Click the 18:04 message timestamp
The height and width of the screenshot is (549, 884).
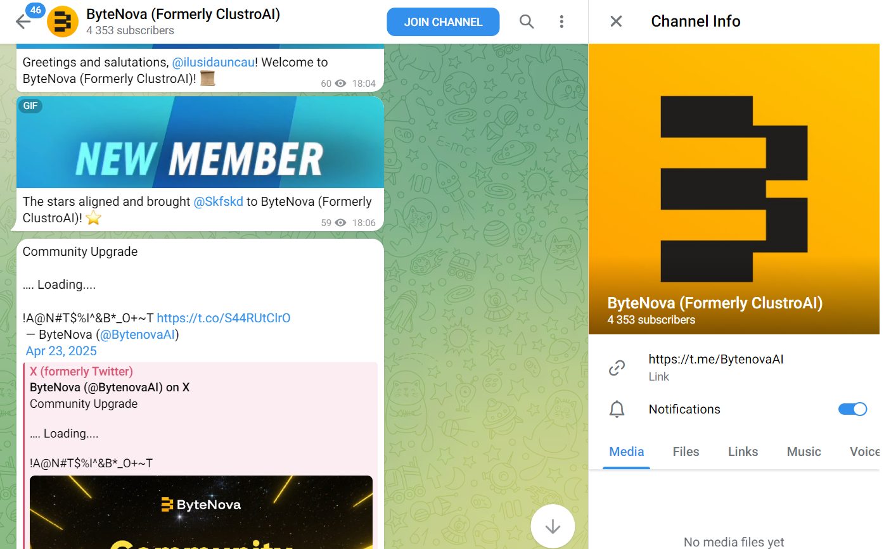tap(364, 84)
